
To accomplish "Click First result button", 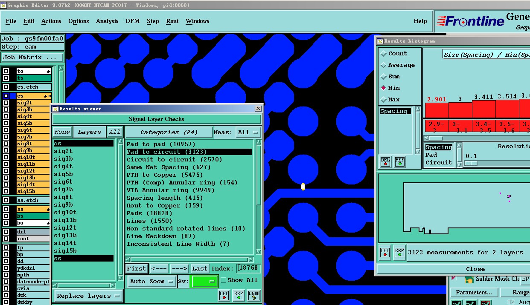I will click(137, 268).
